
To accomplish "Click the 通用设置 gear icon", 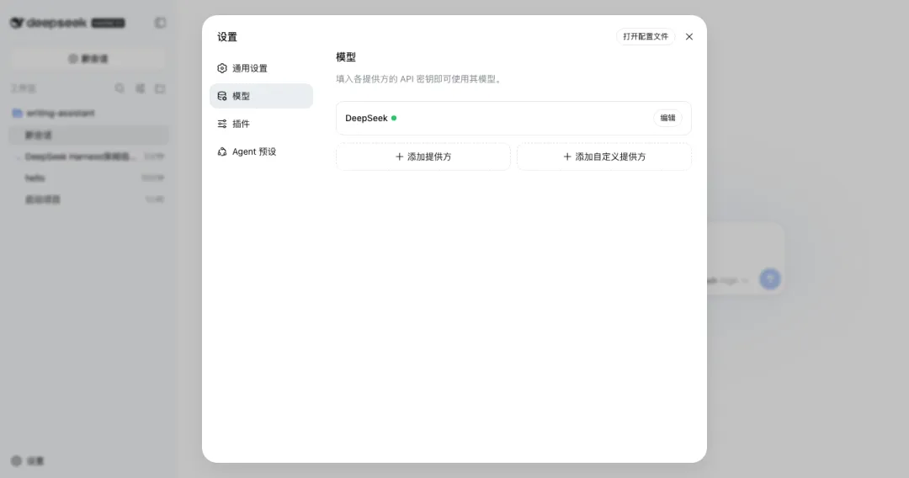I will click(x=222, y=68).
